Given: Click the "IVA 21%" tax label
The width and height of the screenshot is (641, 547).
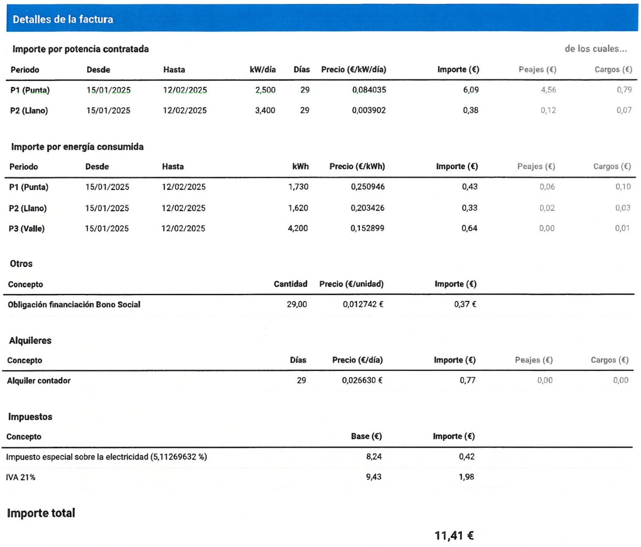Looking at the screenshot, I should [20, 478].
